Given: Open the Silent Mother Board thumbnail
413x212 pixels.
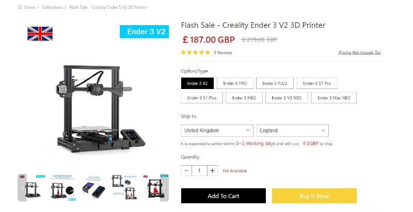Looking at the screenshot, I should (62, 187).
